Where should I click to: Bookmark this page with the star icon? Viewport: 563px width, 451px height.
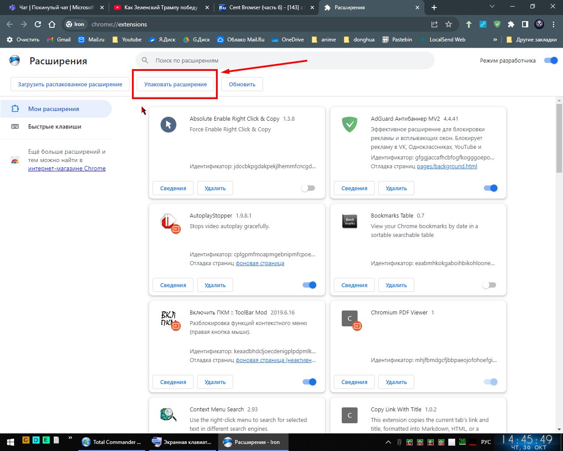449,24
